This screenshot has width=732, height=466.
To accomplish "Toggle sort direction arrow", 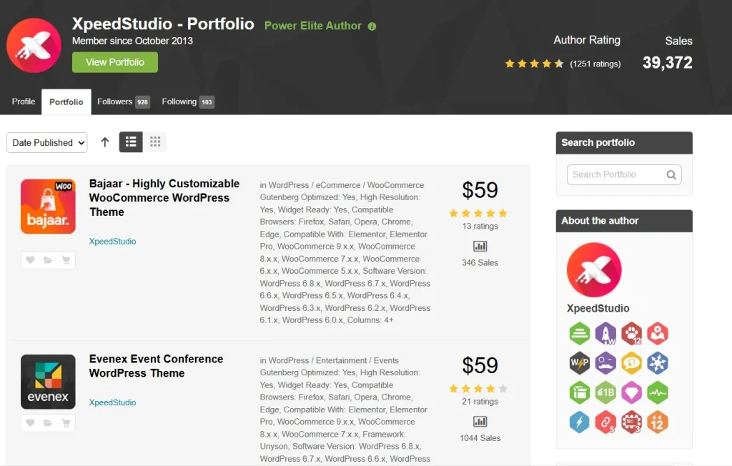I will pos(105,142).
